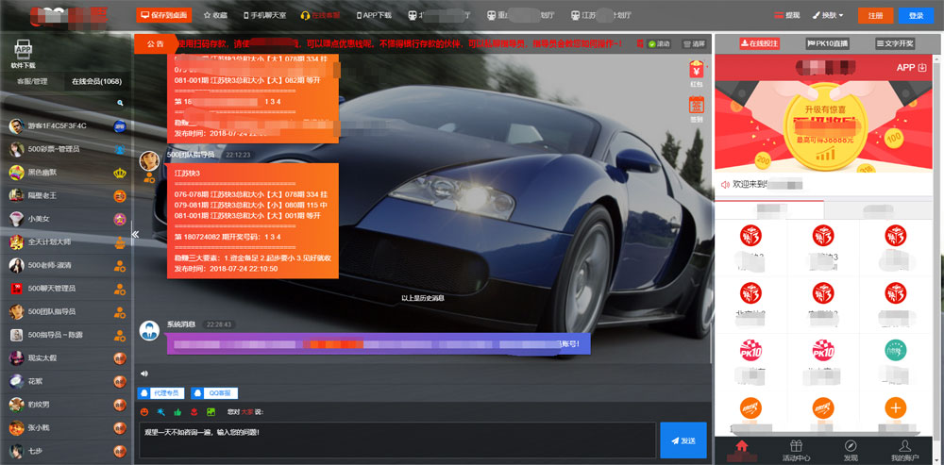Click the speaker sound toggle above chat tools

click(144, 373)
